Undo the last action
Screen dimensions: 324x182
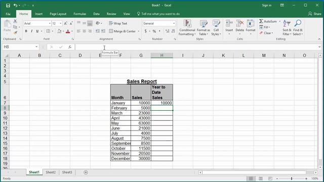[15, 6]
